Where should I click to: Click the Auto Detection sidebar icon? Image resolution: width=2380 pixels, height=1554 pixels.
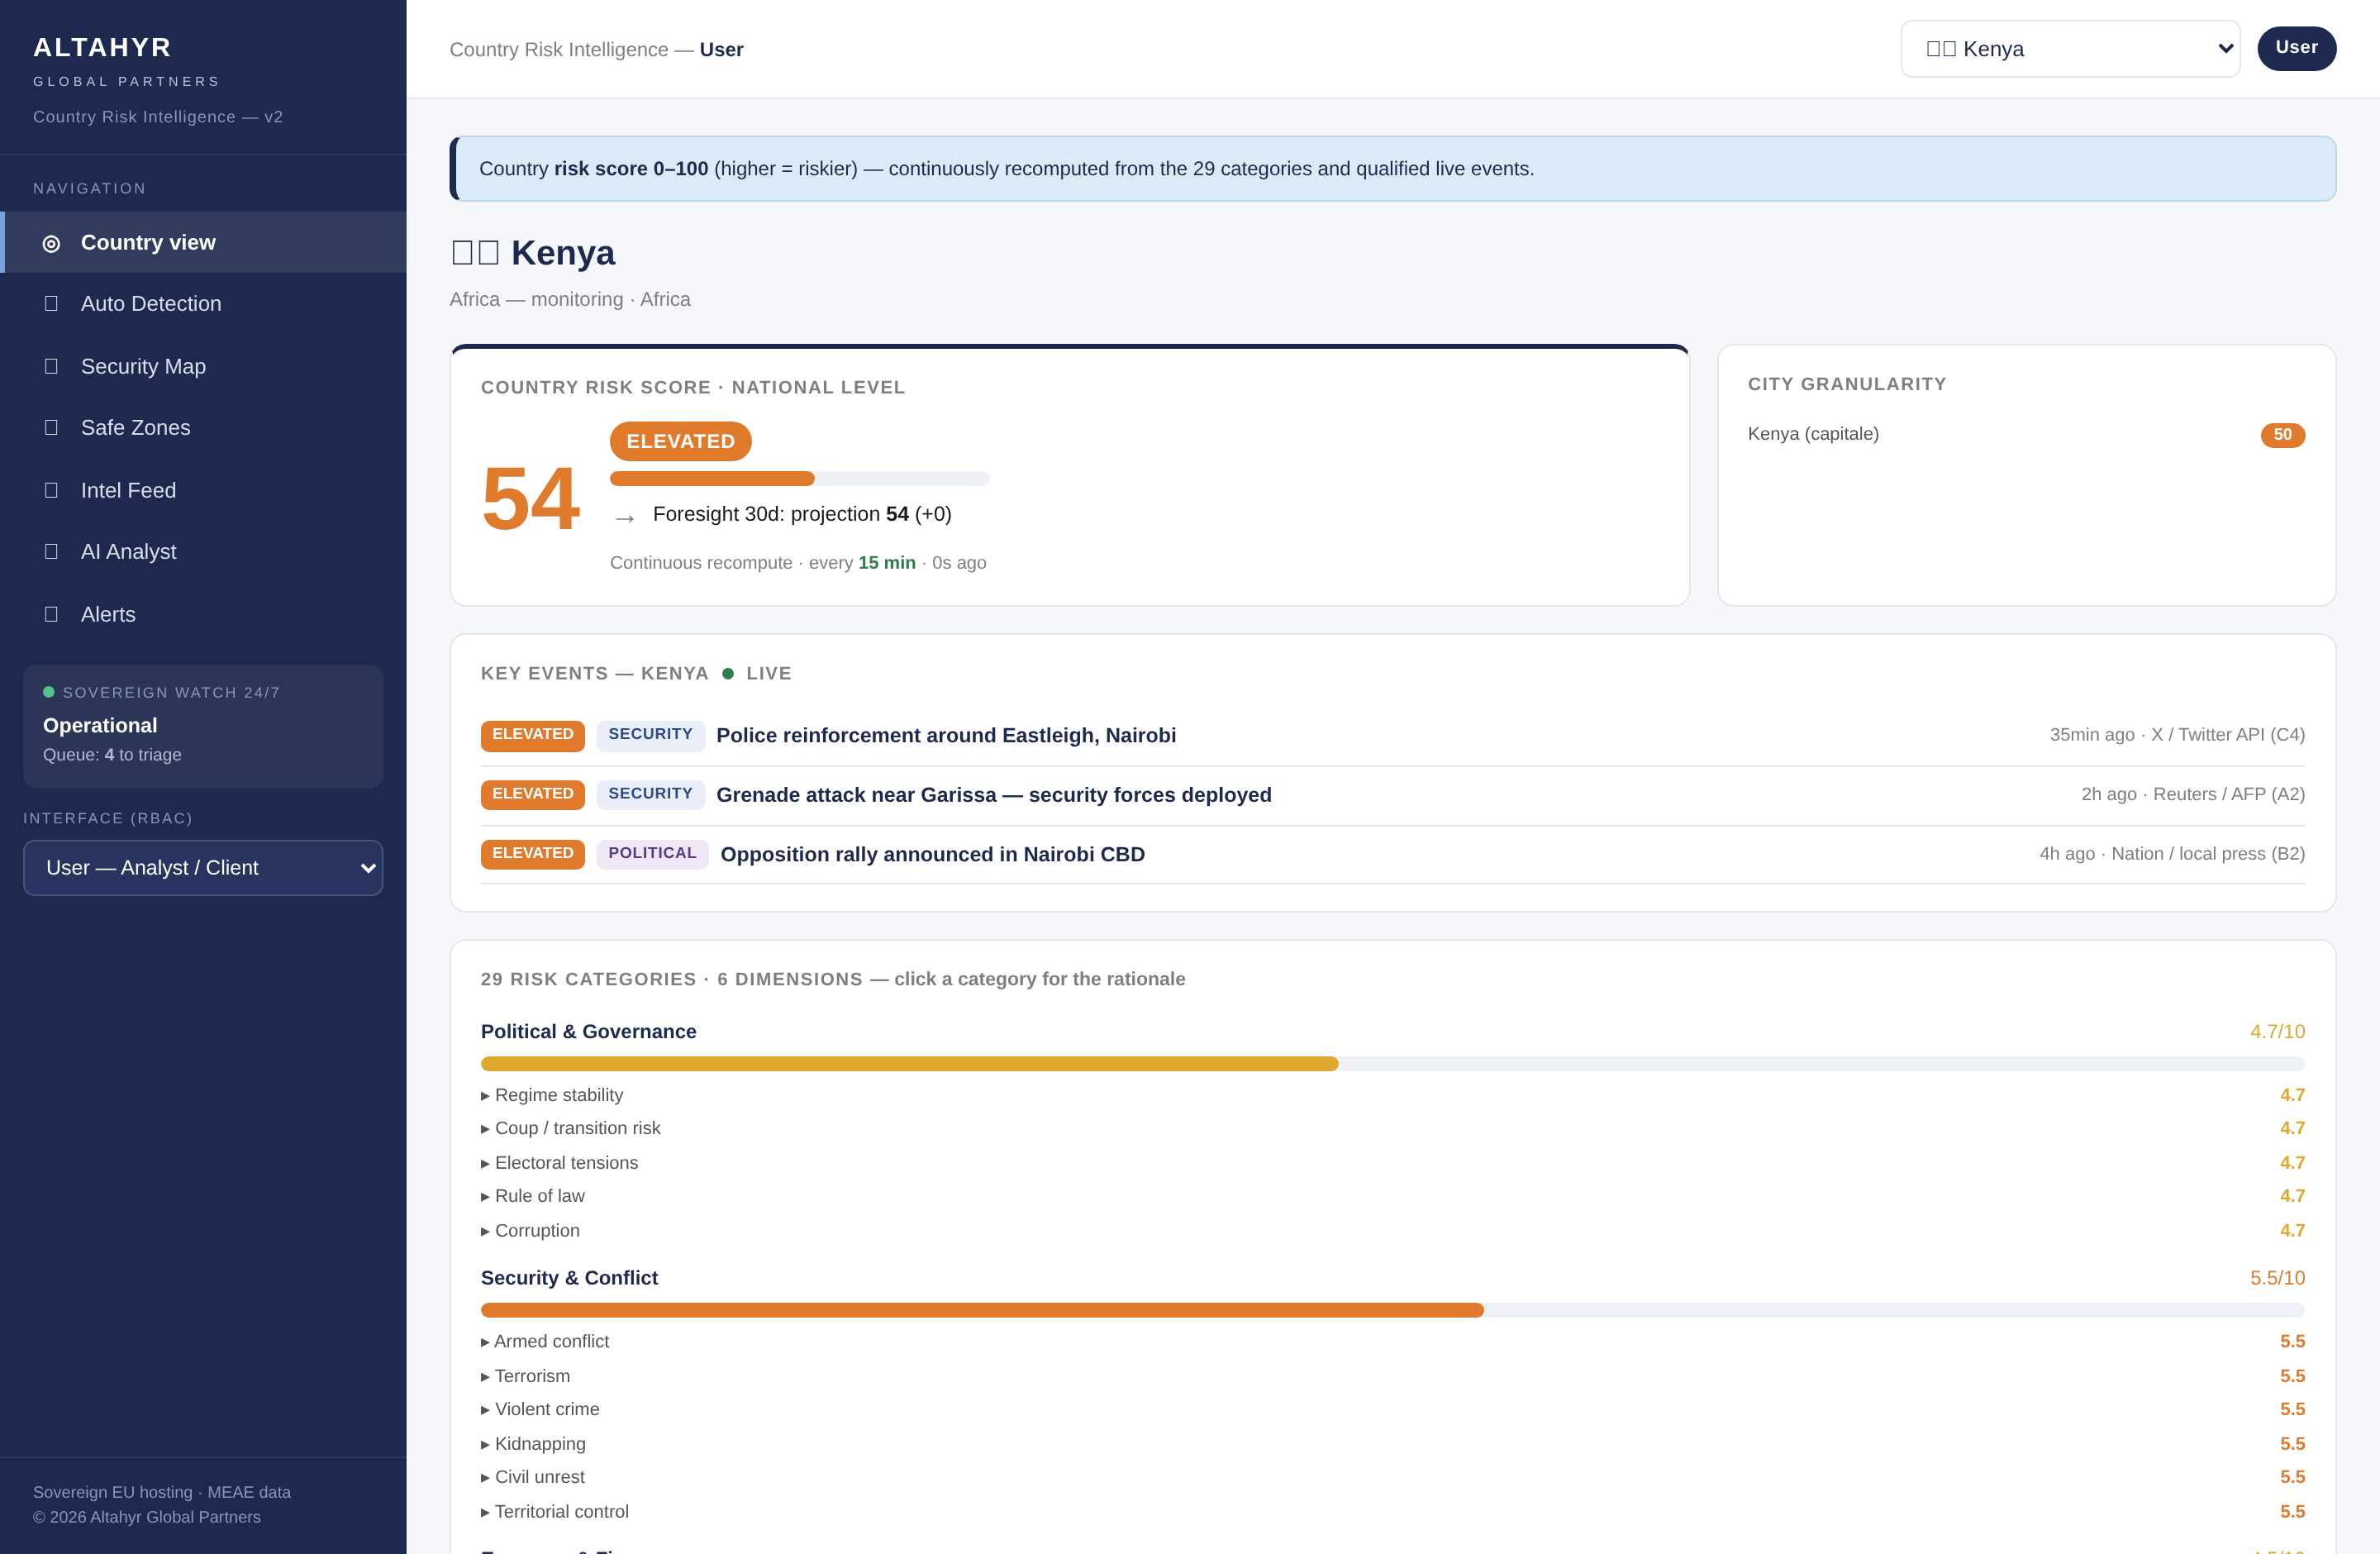click(x=51, y=303)
